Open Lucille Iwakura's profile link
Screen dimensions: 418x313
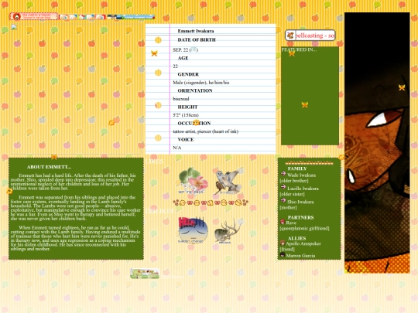pos(303,189)
